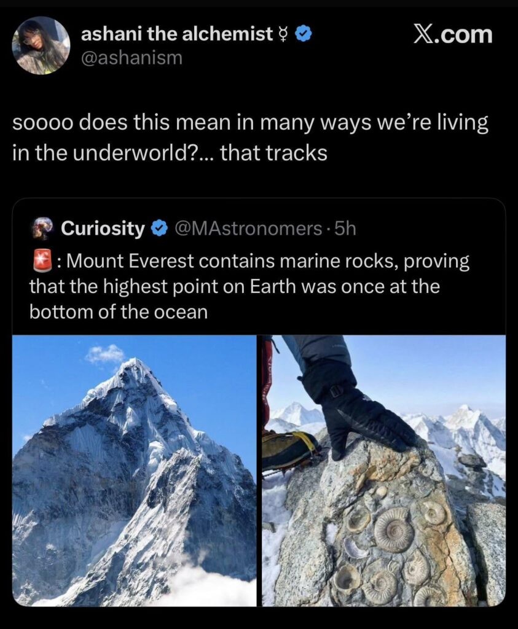Click the red siren emoji
518x629 pixels.
[42, 262]
